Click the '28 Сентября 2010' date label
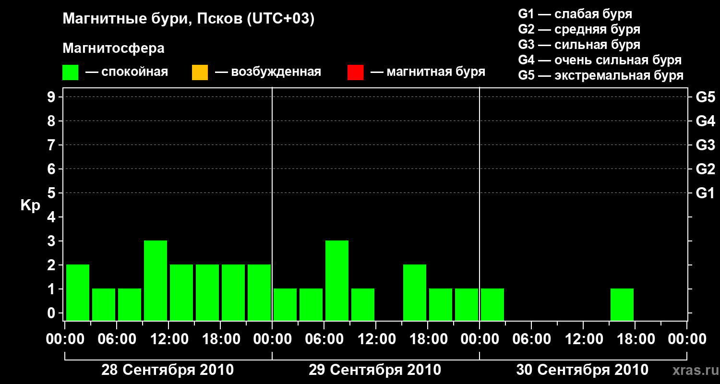720x384 pixels. tap(168, 370)
